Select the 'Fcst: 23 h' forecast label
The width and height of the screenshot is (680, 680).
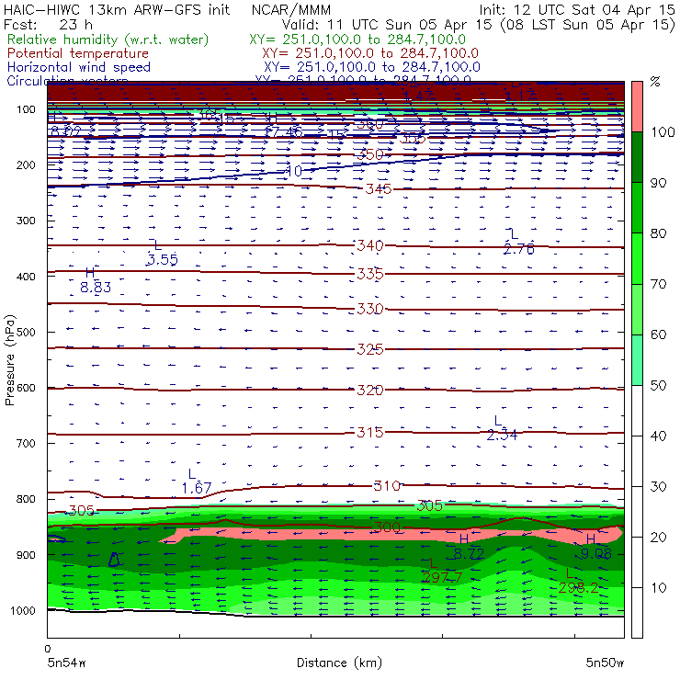point(48,24)
